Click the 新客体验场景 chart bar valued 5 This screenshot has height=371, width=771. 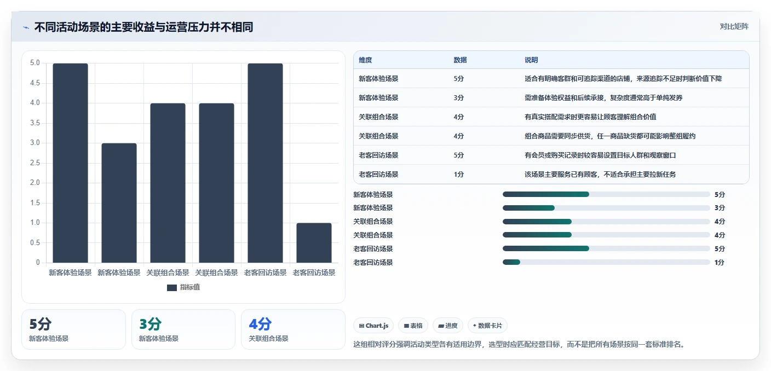tap(70, 163)
